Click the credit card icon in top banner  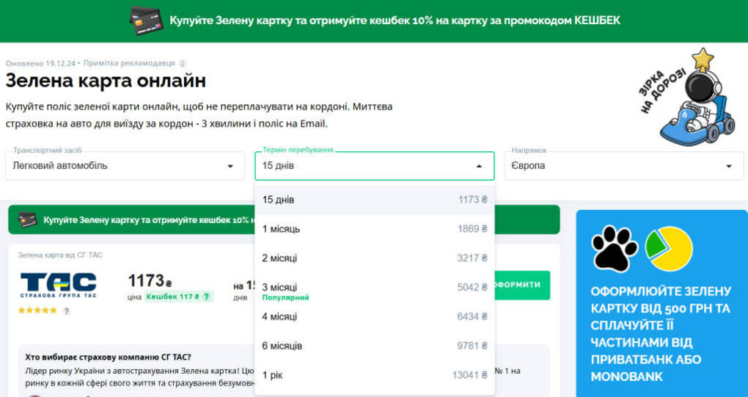point(145,20)
